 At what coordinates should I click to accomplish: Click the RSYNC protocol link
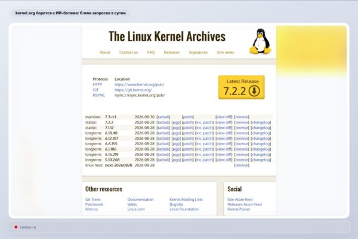coord(99,95)
